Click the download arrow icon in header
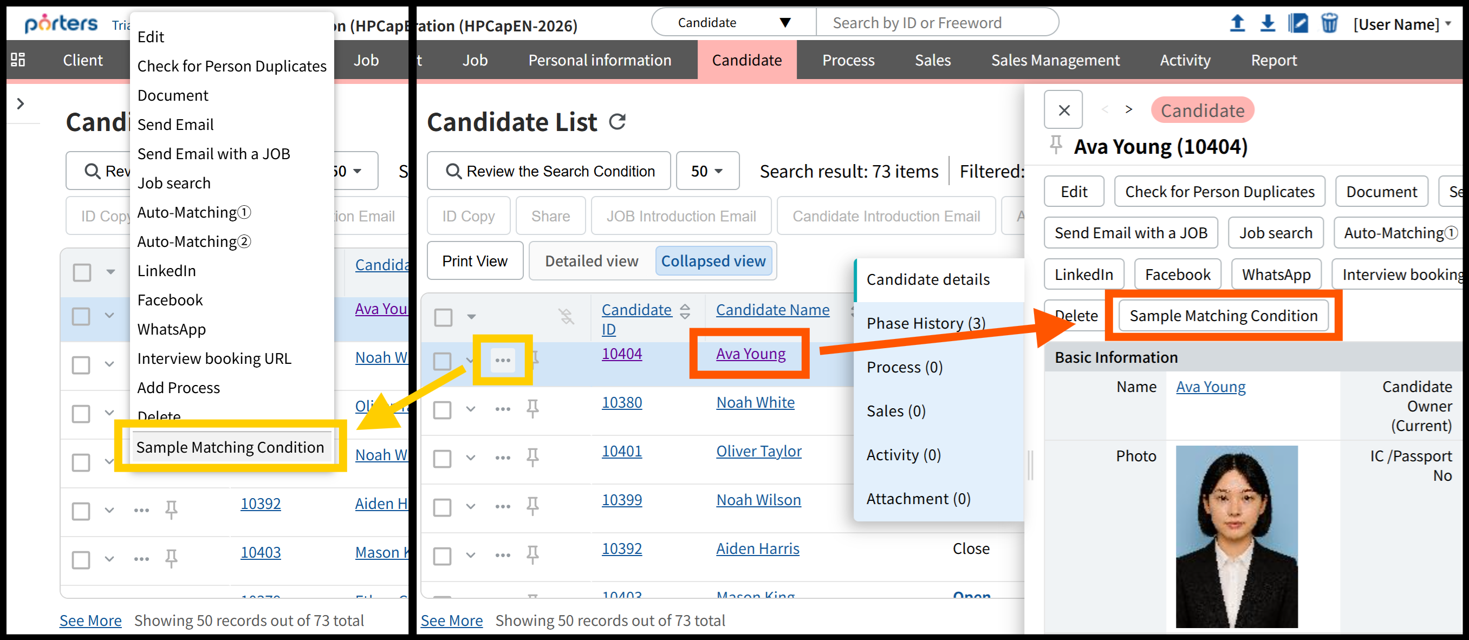The image size is (1469, 640). tap(1267, 23)
